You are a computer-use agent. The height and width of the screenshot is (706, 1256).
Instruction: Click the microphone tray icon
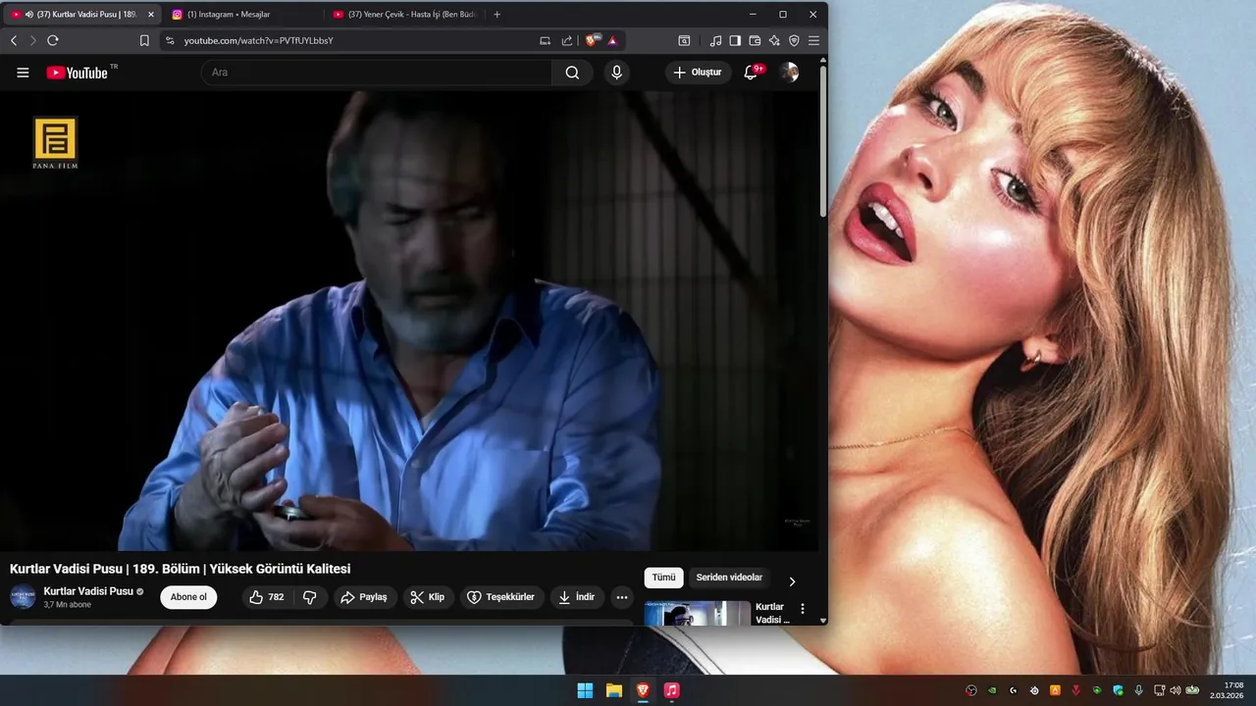pos(1138,690)
